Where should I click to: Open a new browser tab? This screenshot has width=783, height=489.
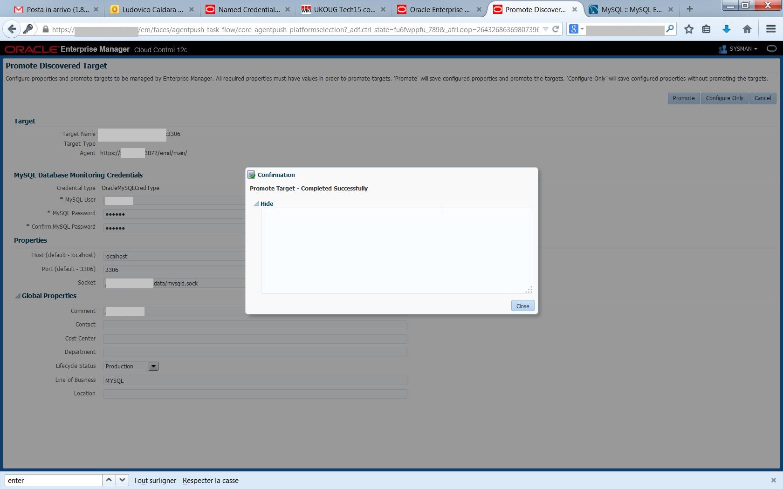tap(690, 9)
